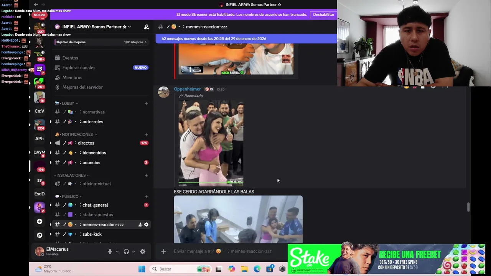The image size is (491, 276).
Task: Select the EsdD server
Action: click(40, 194)
